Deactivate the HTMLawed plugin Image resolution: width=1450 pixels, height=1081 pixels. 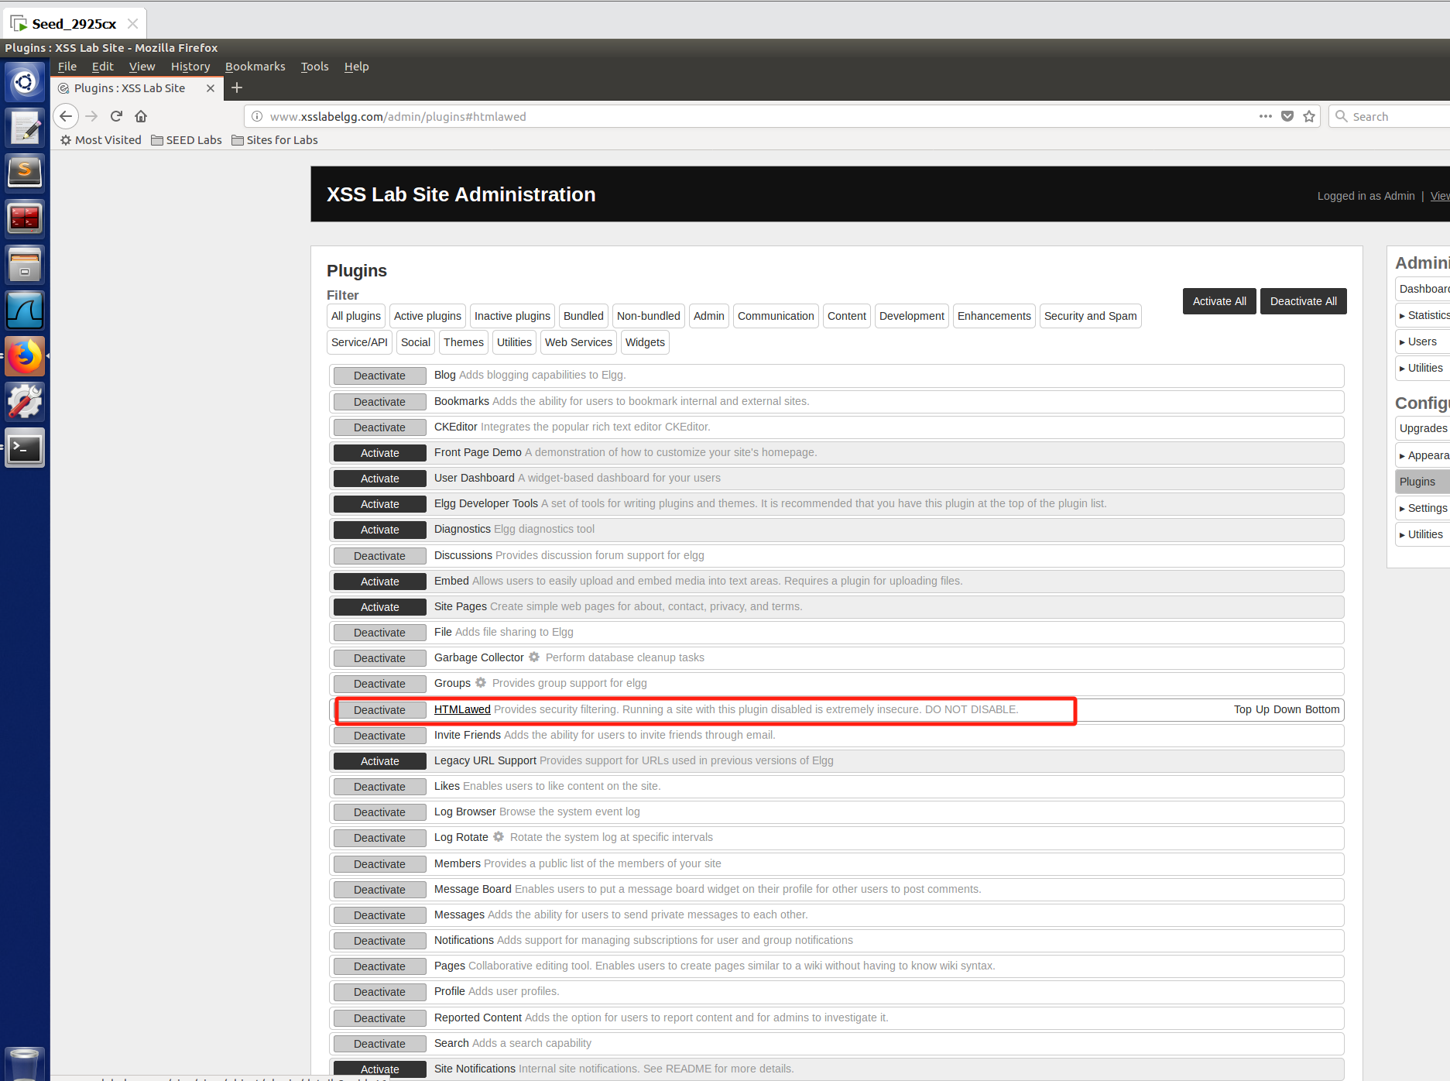tap(379, 710)
